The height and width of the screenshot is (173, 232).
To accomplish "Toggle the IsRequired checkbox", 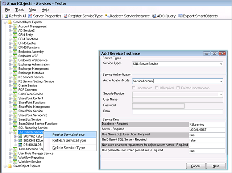I will click(157, 88).
